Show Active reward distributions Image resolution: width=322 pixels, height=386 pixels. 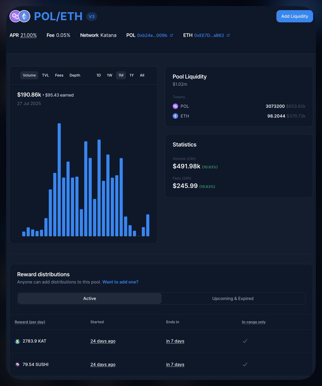[89, 299]
